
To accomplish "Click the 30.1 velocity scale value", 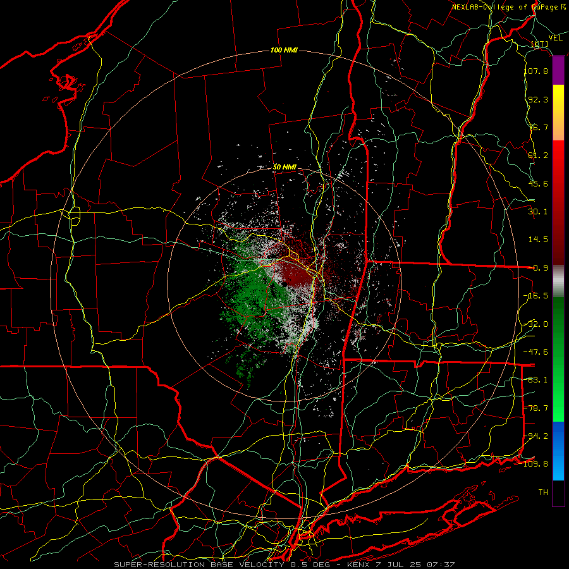I will 538,212.
